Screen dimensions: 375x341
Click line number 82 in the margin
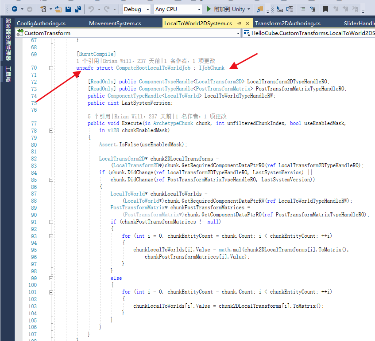(34, 159)
